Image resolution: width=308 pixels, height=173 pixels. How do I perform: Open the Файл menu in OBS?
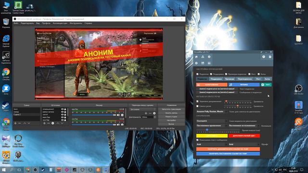(x=16, y=24)
